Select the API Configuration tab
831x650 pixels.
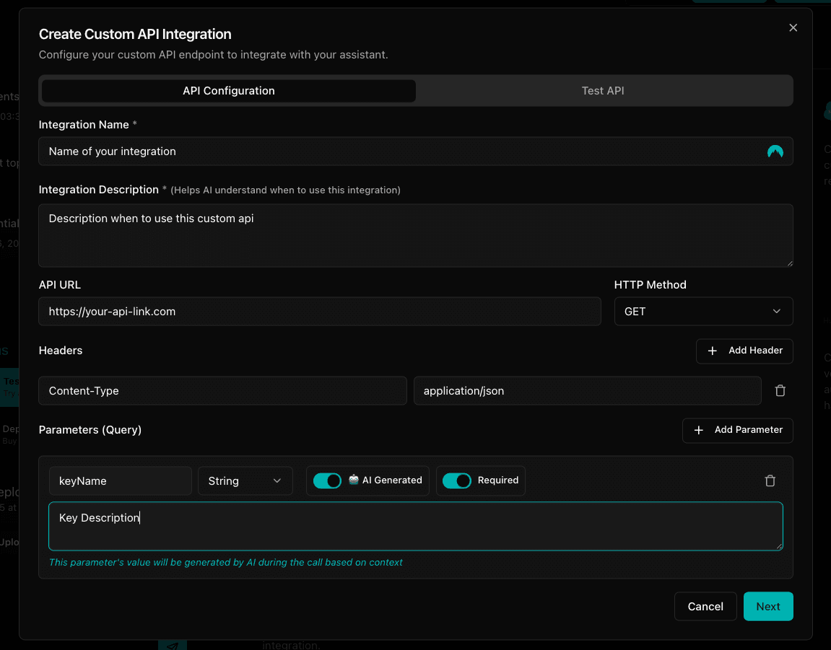(228, 90)
